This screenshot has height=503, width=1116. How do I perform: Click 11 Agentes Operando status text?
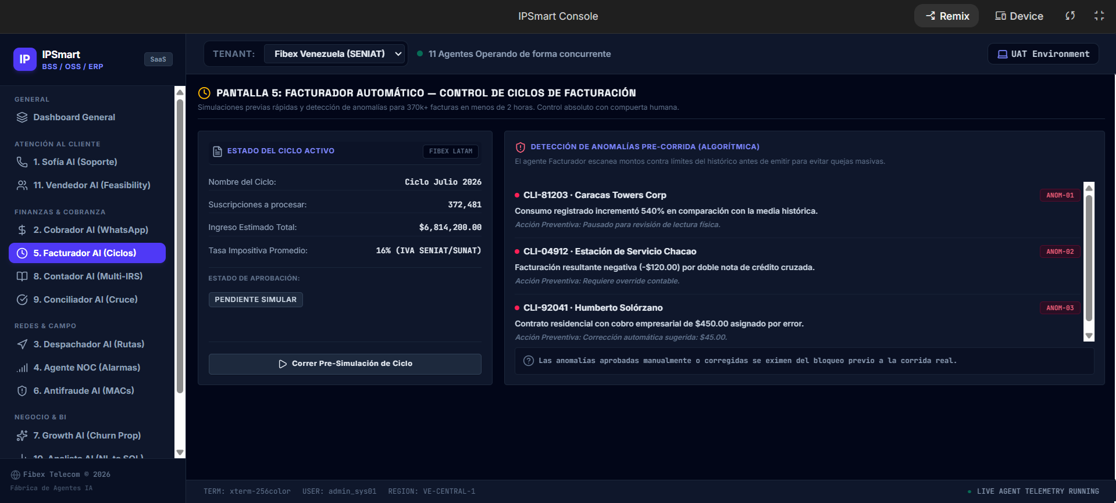point(519,54)
